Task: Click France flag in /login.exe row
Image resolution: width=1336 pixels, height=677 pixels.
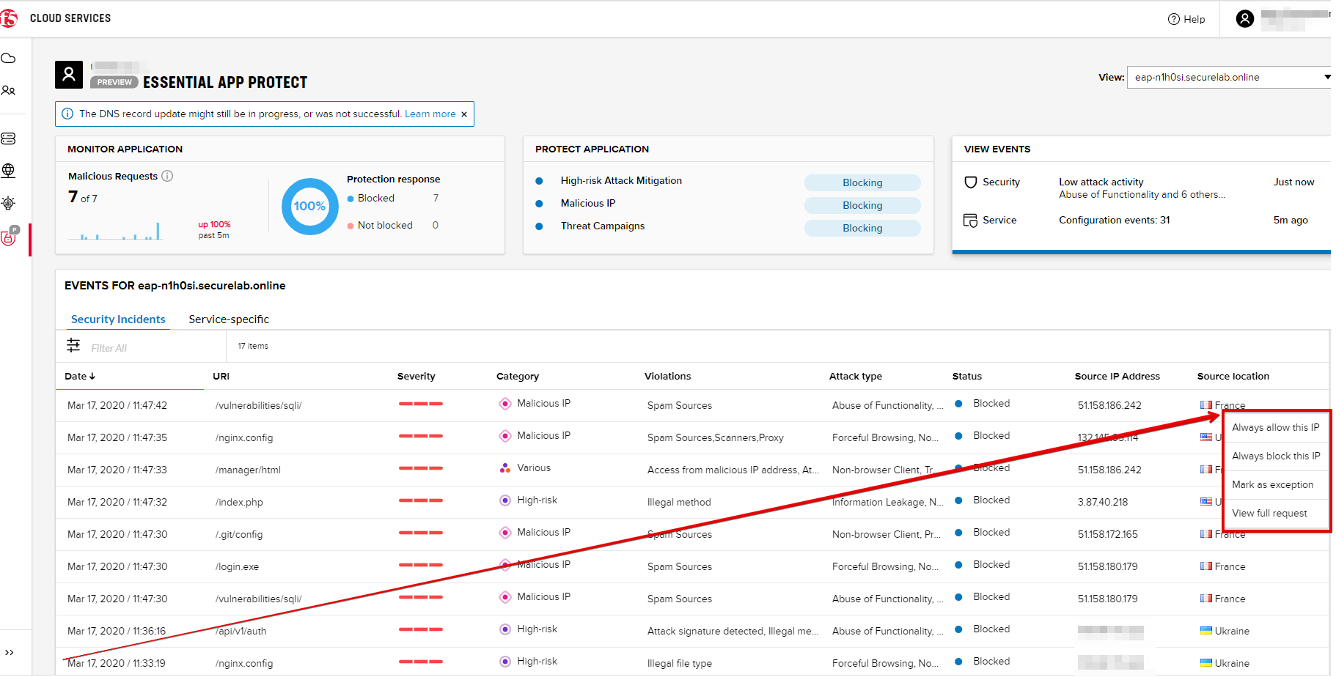Action: coord(1205,566)
